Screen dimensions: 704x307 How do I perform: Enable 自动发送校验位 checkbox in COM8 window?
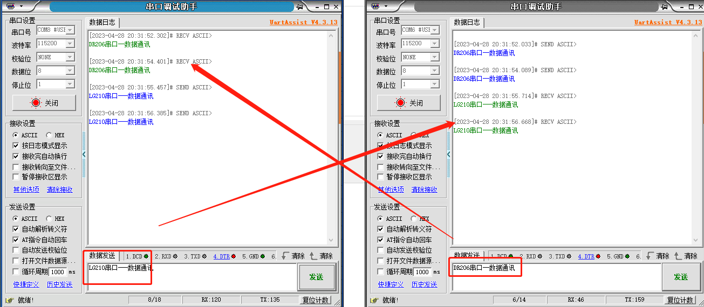[16, 250]
